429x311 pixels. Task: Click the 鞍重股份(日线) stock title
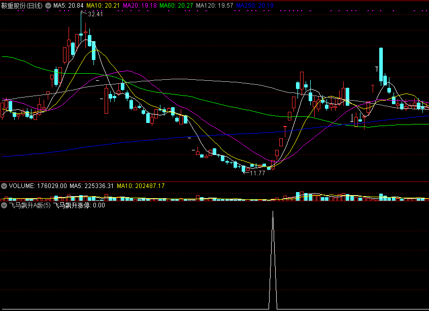pyautogui.click(x=22, y=6)
